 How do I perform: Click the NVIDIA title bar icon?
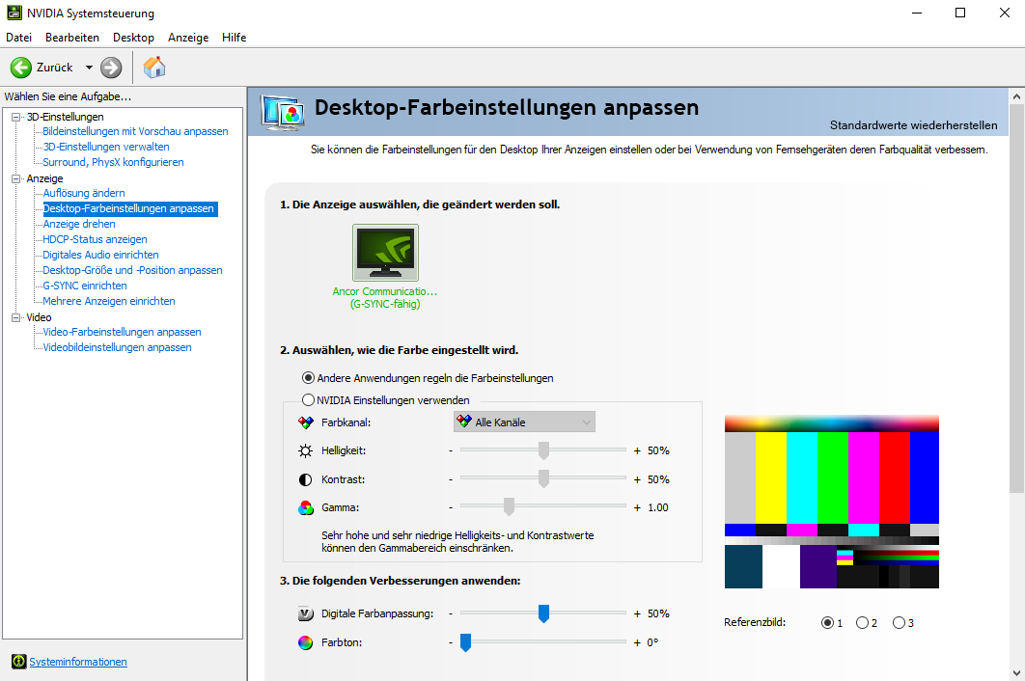14,13
